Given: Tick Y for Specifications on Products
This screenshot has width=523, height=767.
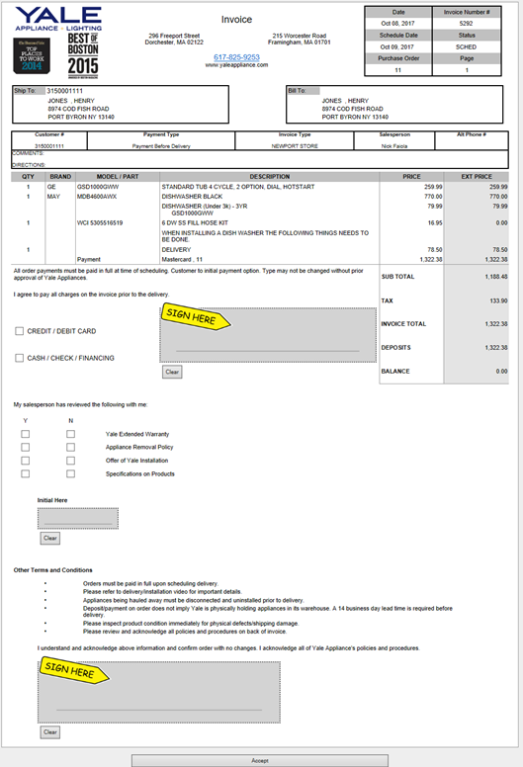Looking at the screenshot, I should pyautogui.click(x=26, y=473).
